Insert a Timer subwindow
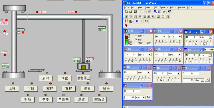 pos(140,17)
